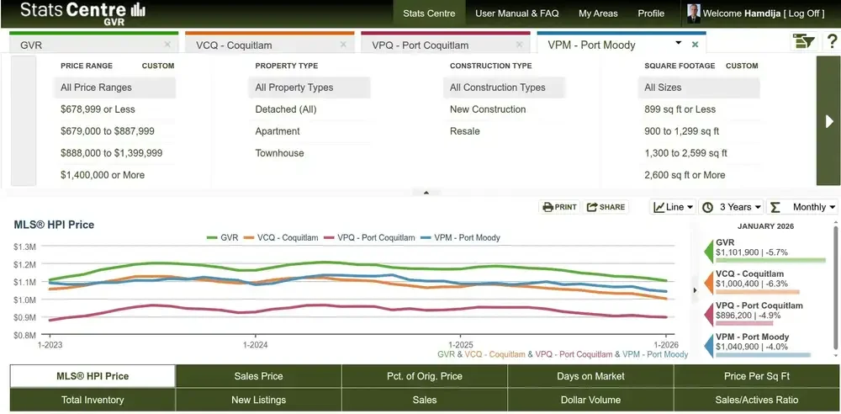Select $888,000 to $1,399,999 price range

tap(114, 153)
